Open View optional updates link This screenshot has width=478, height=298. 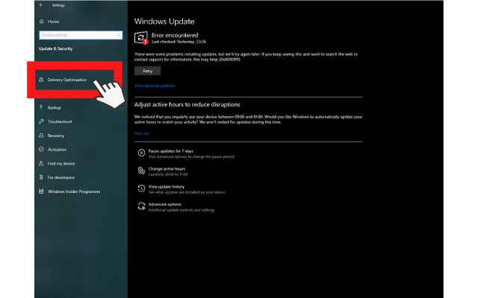coord(155,86)
